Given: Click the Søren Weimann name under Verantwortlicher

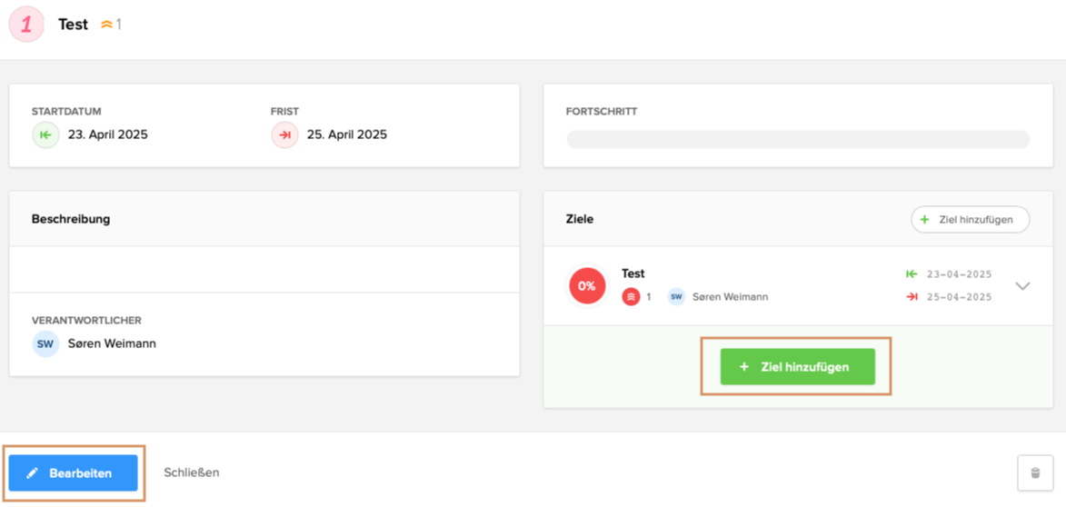Looking at the screenshot, I should [x=112, y=343].
